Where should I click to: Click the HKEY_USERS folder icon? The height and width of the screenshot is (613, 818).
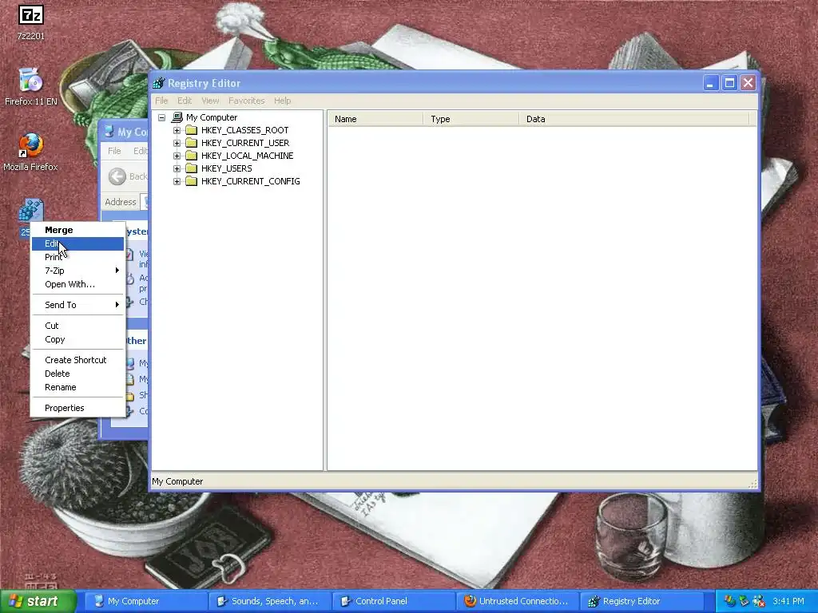(x=192, y=168)
